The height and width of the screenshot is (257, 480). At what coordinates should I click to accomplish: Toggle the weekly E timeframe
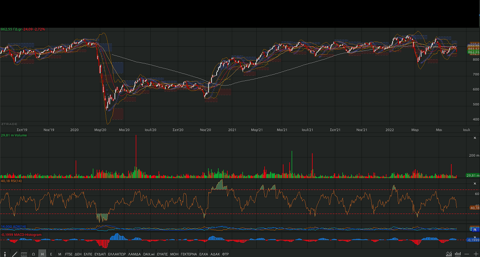51,254
